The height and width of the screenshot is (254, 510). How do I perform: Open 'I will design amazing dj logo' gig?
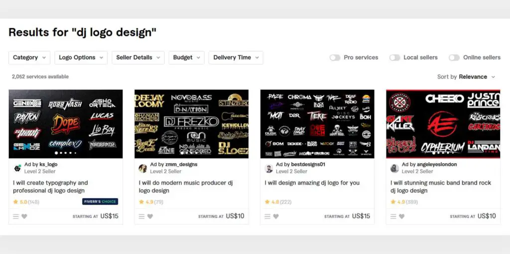312,183
